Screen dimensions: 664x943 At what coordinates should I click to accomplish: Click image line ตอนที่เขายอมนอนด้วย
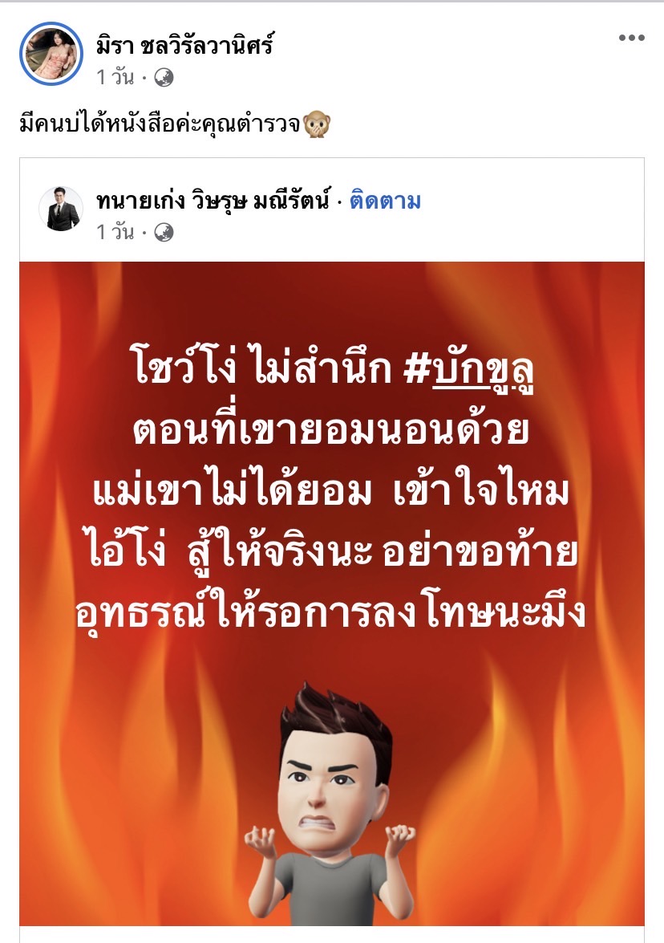[x=331, y=430]
